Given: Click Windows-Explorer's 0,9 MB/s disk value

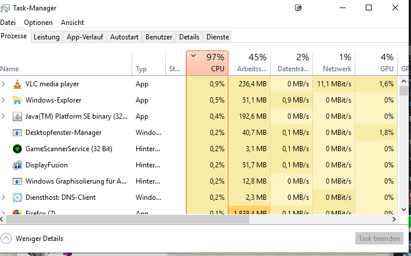Looking at the screenshot, I should pos(296,100).
